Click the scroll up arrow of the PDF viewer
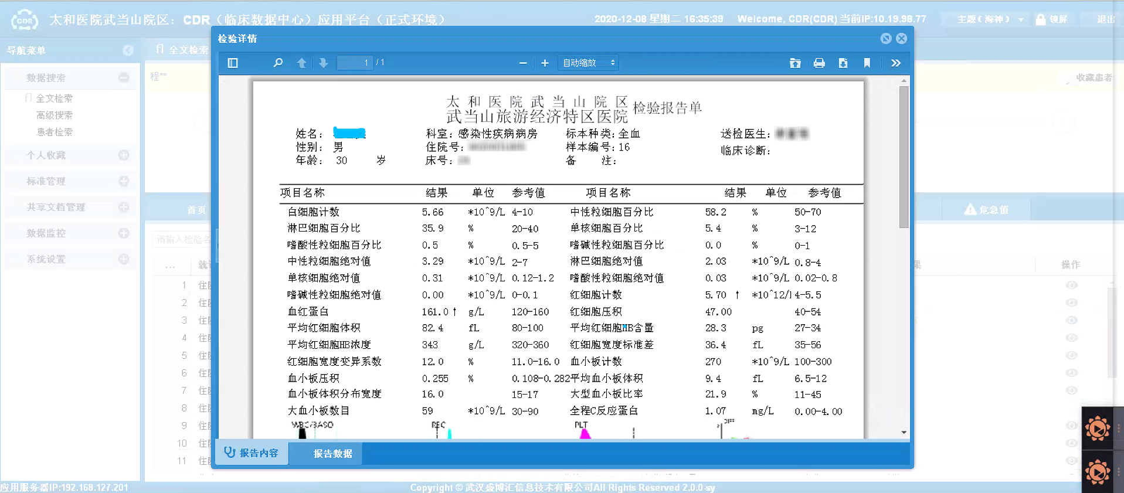The height and width of the screenshot is (493, 1124). pos(904,80)
